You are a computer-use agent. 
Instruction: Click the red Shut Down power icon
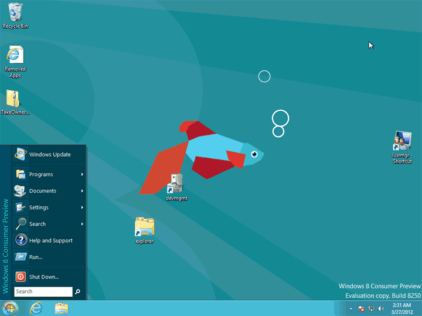tap(21, 277)
